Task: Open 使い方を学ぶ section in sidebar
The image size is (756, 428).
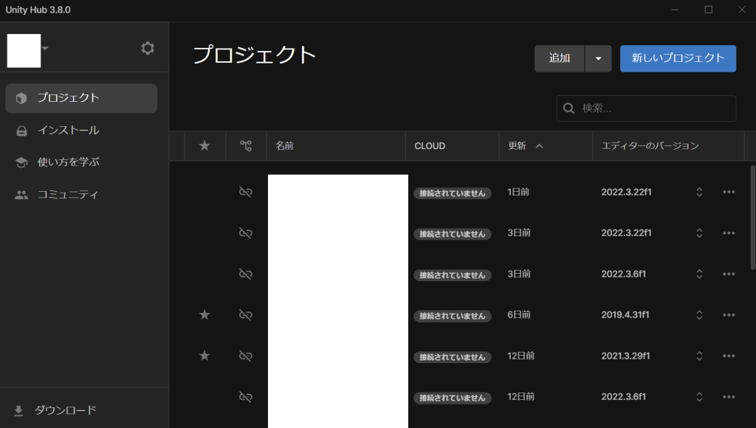Action: pos(68,162)
